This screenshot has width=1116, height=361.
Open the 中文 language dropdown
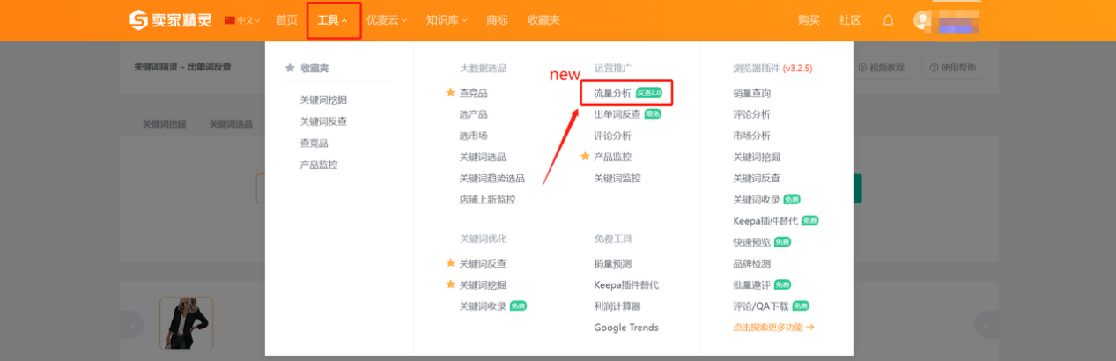[x=242, y=20]
